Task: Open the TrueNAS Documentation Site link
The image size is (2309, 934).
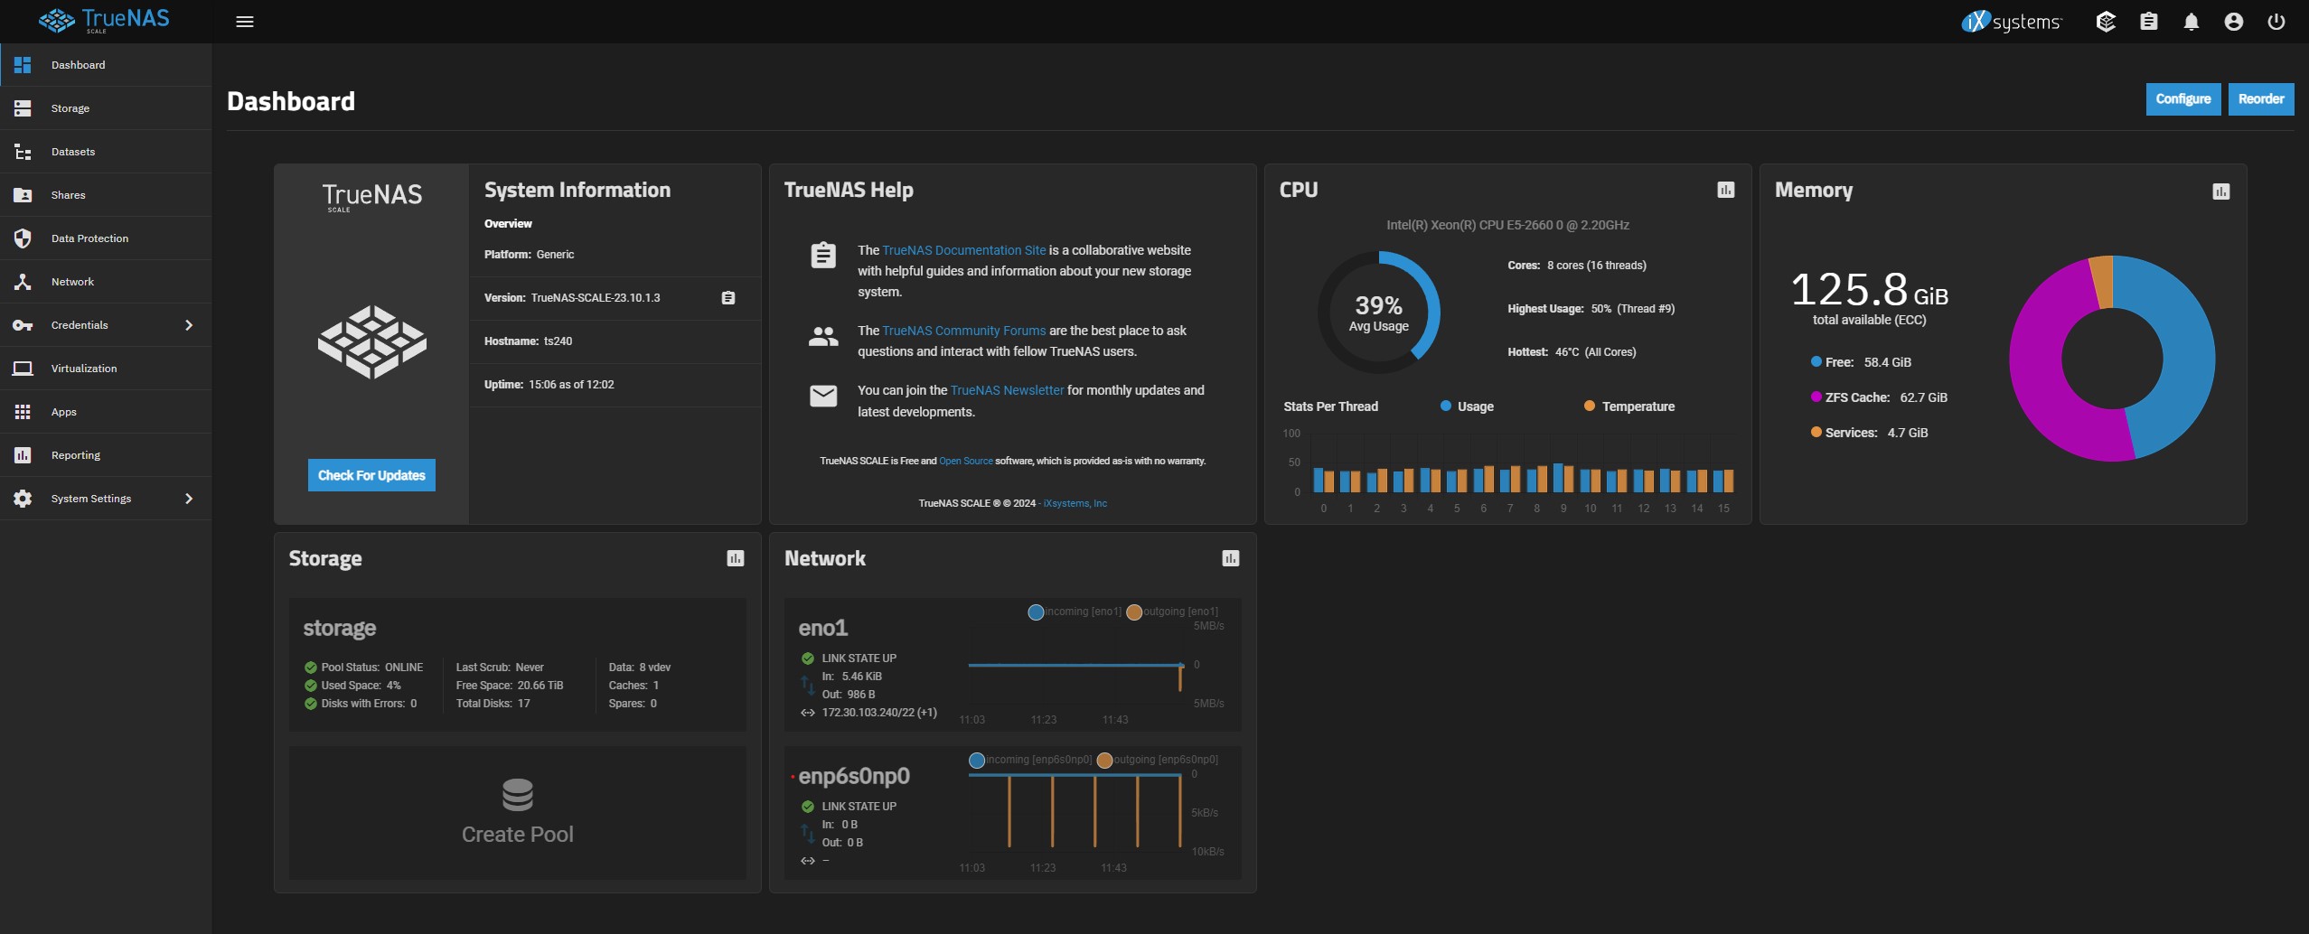Action: tap(963, 250)
